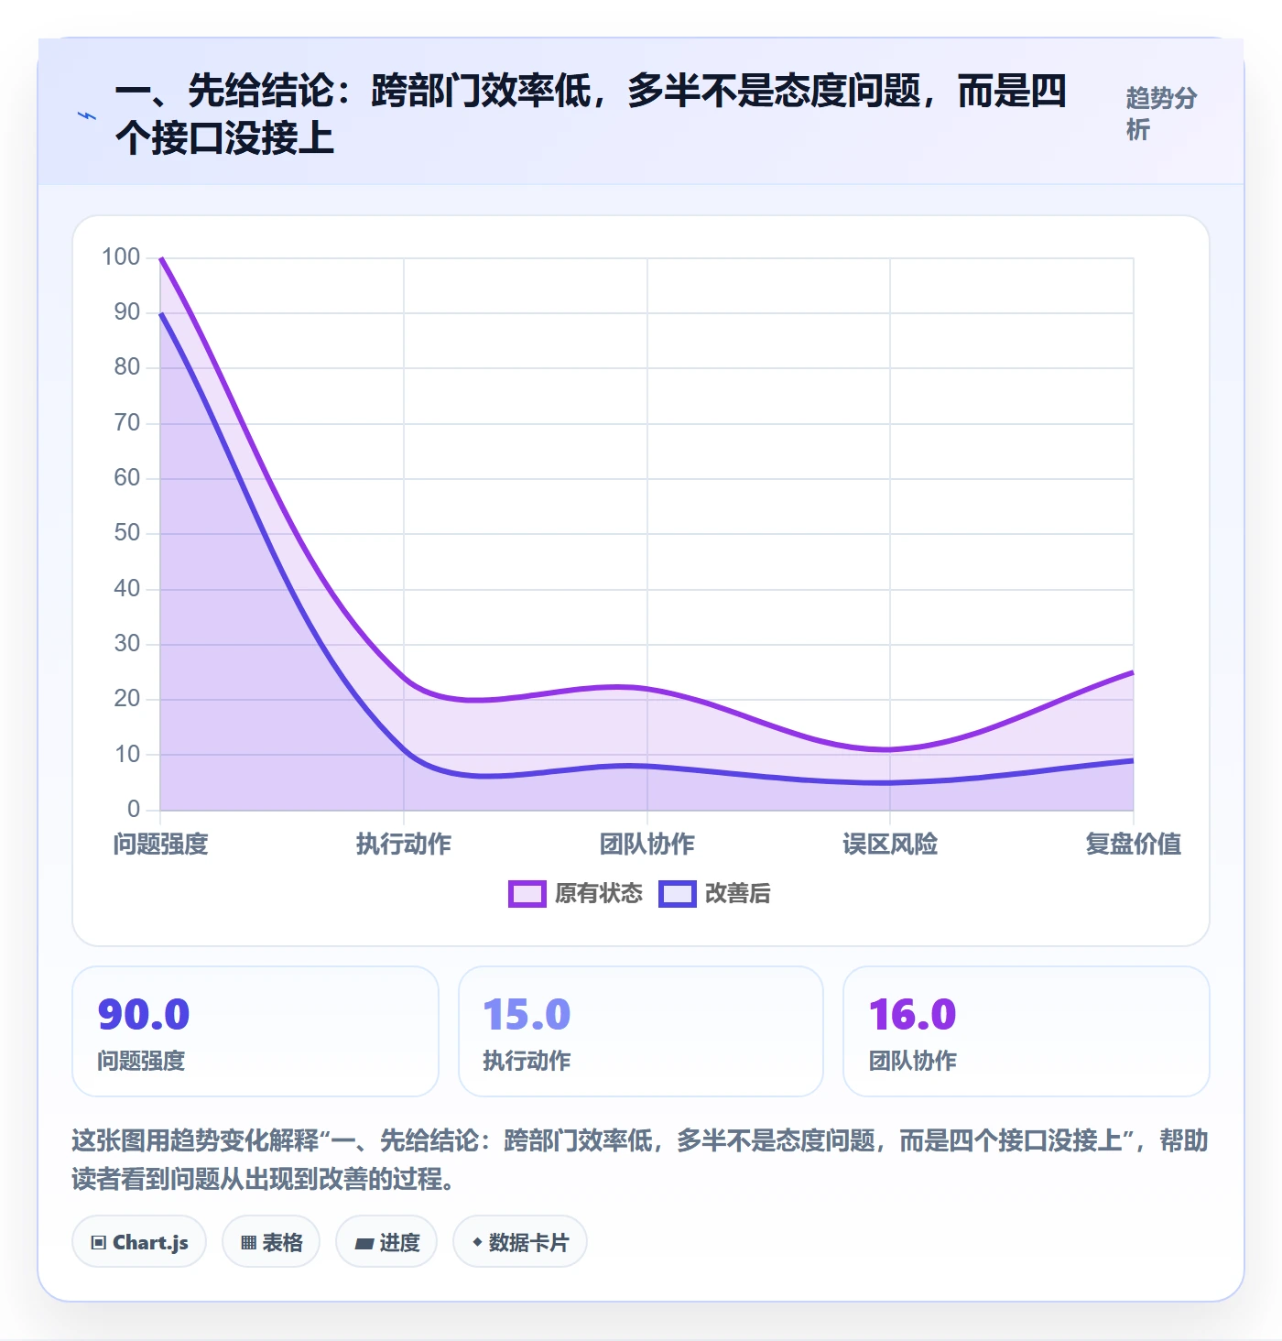Click the y-axis value 0

pos(134,809)
